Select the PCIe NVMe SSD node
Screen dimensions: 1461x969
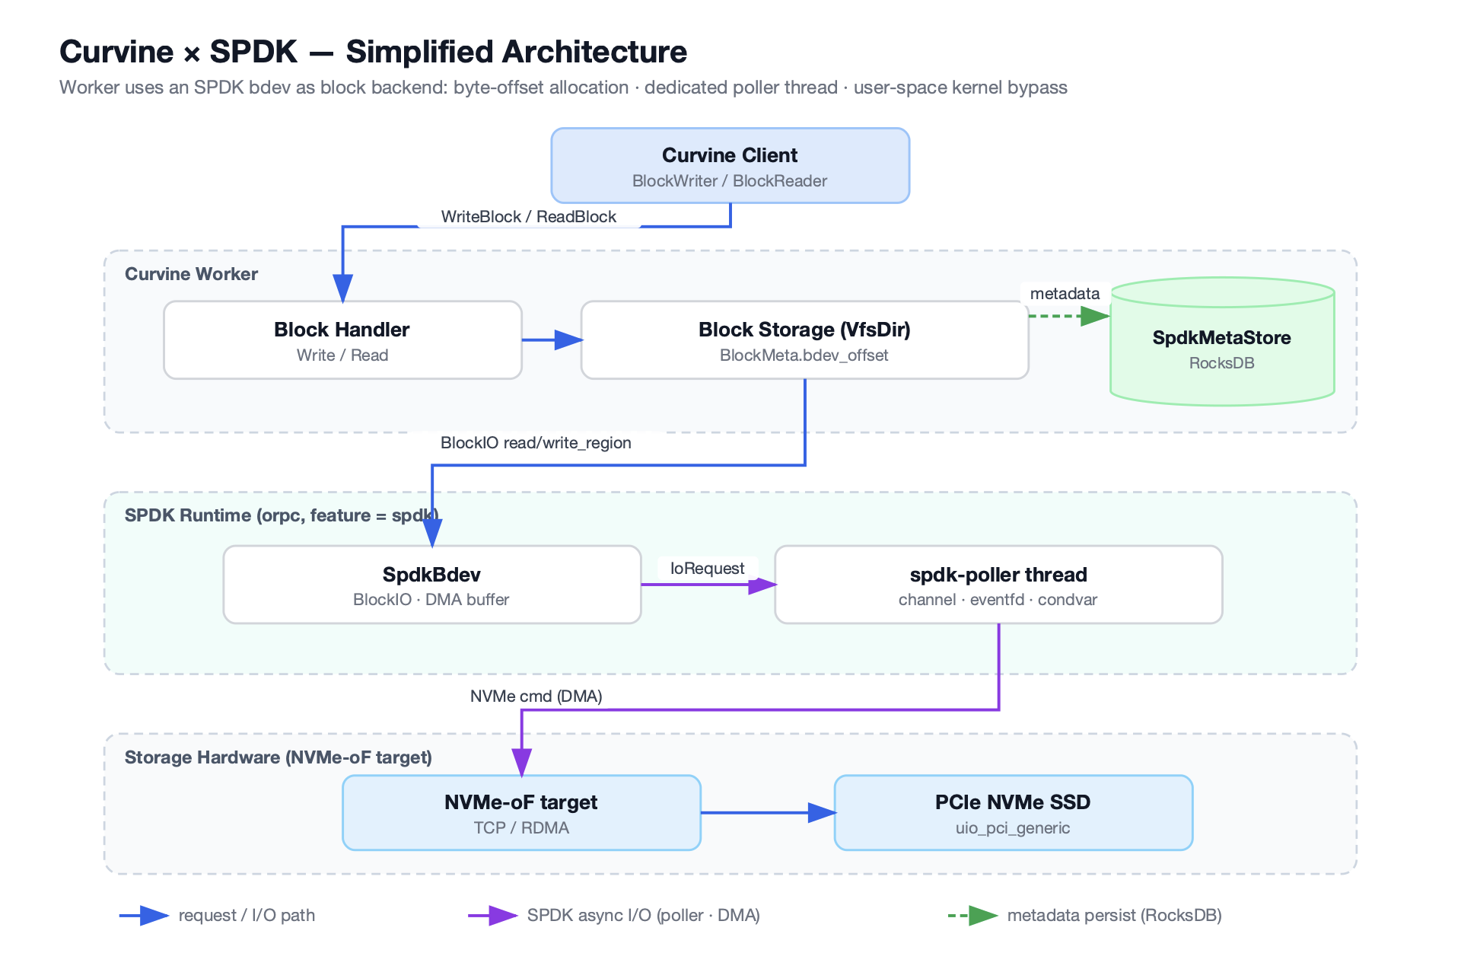tap(1014, 813)
